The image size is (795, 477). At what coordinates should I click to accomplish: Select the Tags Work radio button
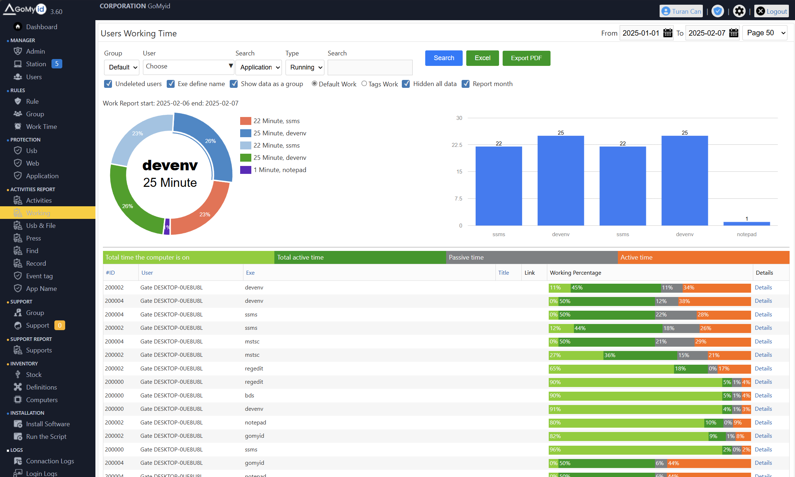pos(364,84)
